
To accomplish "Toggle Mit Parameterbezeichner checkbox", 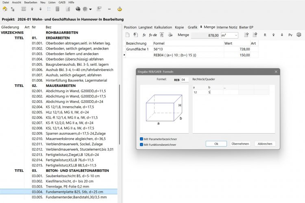I will pos(142,139).
